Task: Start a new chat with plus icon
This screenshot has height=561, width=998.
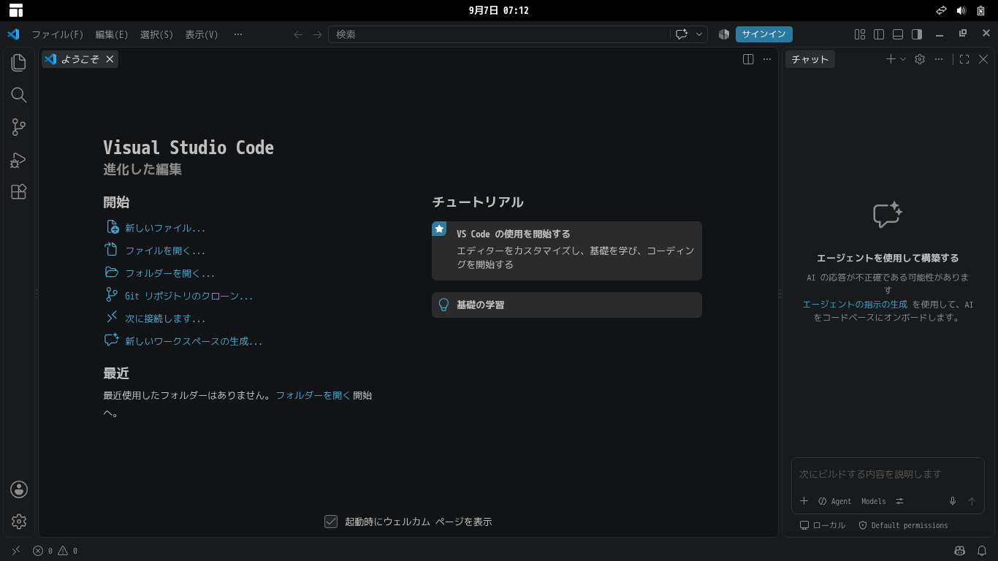Action: [x=891, y=59]
